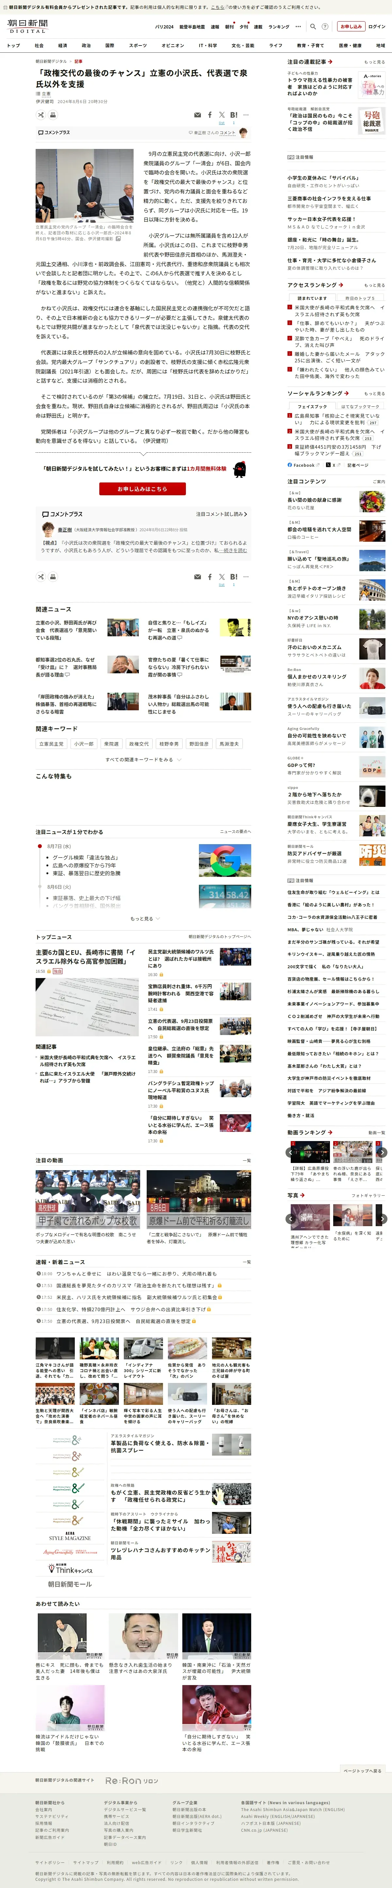This screenshot has width=392, height=1888.
Task: Play the 原爆ドーム lantern video
Action: (199, 1199)
